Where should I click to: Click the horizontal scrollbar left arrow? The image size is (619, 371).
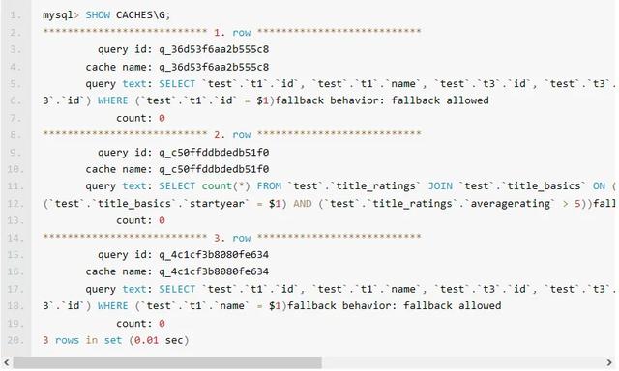click(x=7, y=362)
